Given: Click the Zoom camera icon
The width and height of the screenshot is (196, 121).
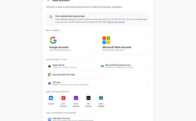Looking at the screenshot, I should [x=50, y=119].
